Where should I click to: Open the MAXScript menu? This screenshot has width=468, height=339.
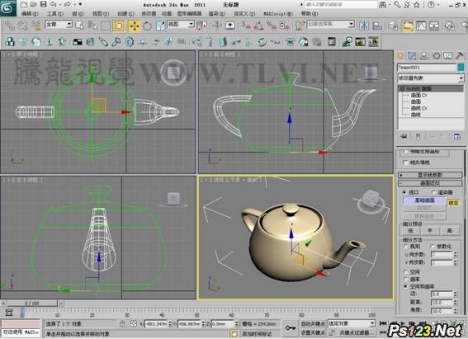click(278, 14)
